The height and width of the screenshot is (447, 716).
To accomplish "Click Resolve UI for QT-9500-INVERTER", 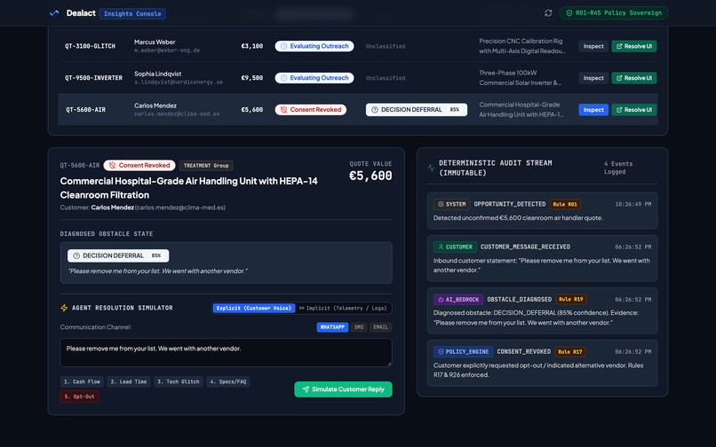I will [633, 78].
